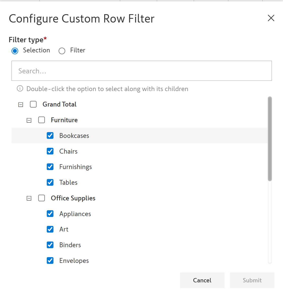The width and height of the screenshot is (283, 294).
Task: Collapse the Office Supplies category node
Action: [x=29, y=198]
